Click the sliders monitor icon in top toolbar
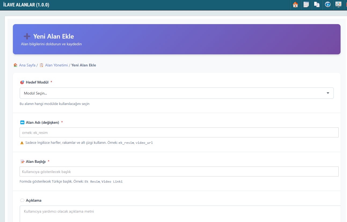Viewport: 347px width, 222px height. [x=338, y=5]
